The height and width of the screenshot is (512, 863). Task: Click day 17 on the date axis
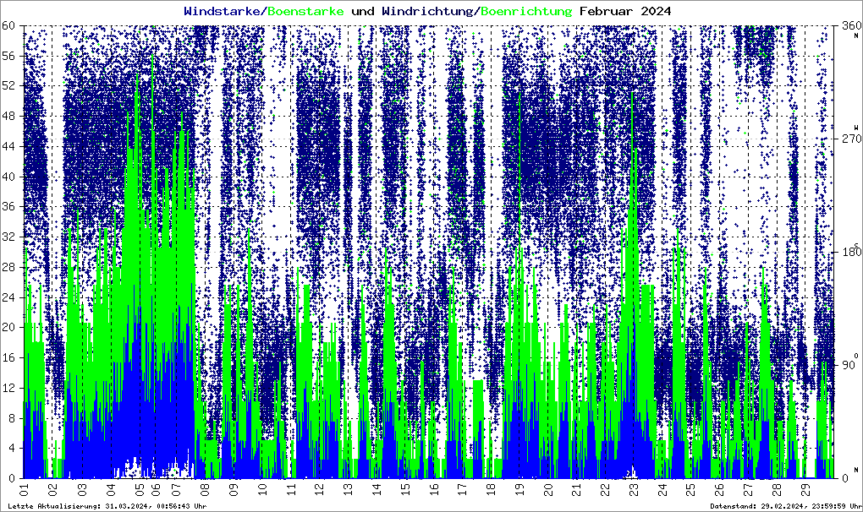[x=462, y=489]
